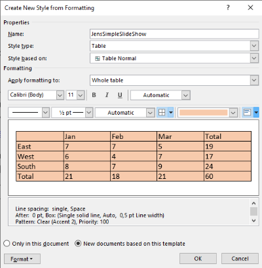Open the orange shading color swatch
The width and height of the screenshot is (262, 268).
coord(204,113)
